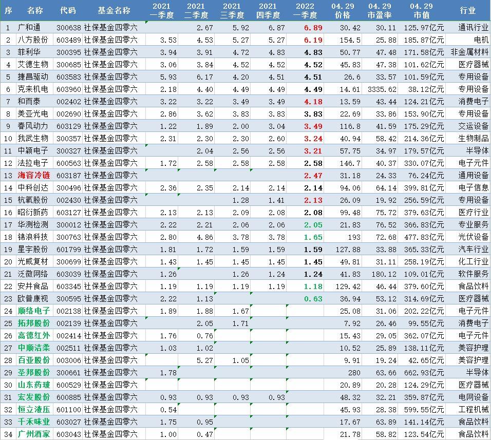Click the 04.29 市盈率 header cell

click(x=380, y=11)
